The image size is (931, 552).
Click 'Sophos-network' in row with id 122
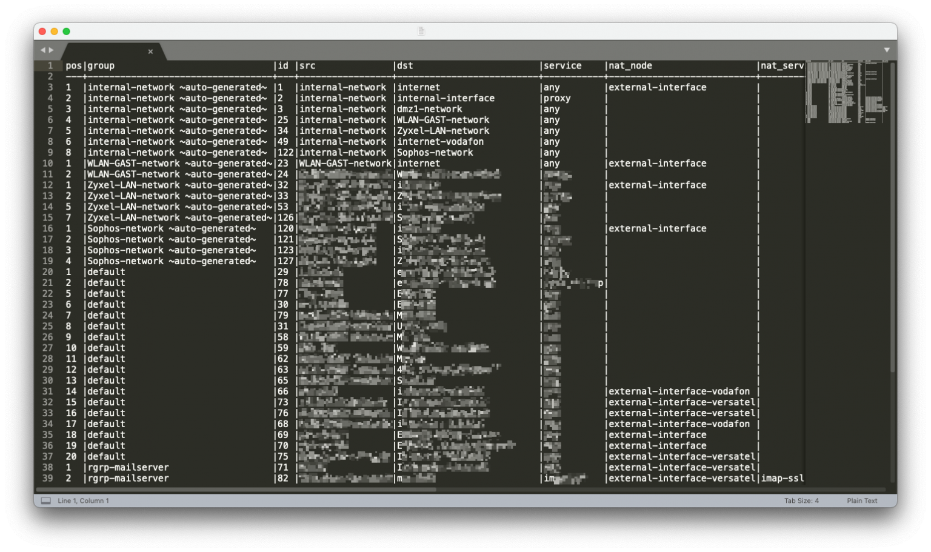pyautogui.click(x=435, y=153)
